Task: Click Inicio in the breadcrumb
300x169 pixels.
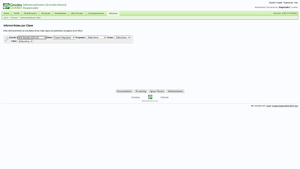Action: (x=6, y=18)
